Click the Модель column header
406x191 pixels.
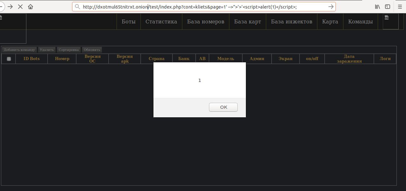point(226,59)
